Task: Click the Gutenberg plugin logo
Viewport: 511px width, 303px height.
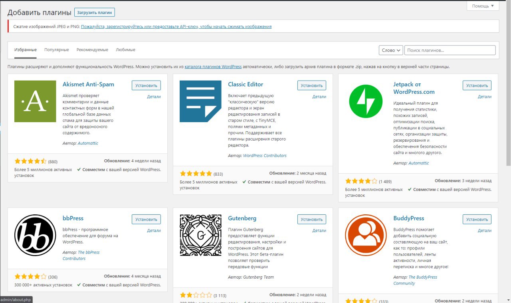Action: [x=200, y=235]
